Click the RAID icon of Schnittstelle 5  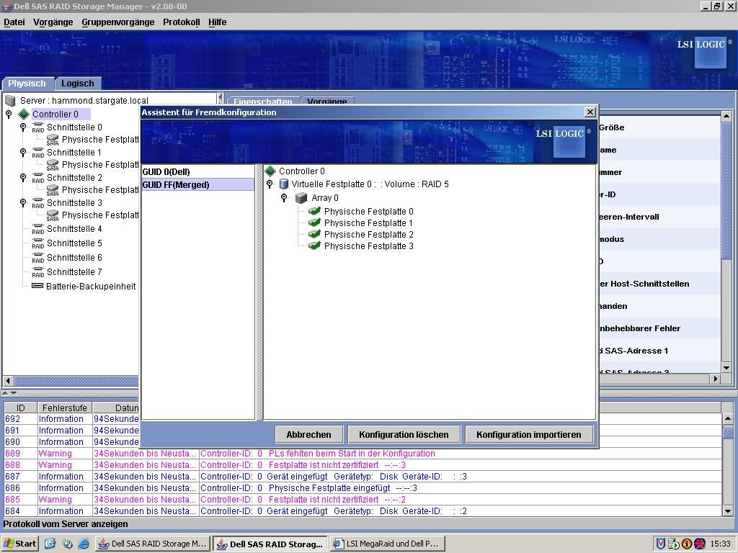tap(38, 243)
